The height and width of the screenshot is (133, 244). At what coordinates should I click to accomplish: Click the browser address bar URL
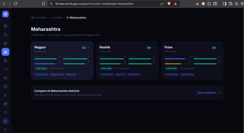click(94, 4)
